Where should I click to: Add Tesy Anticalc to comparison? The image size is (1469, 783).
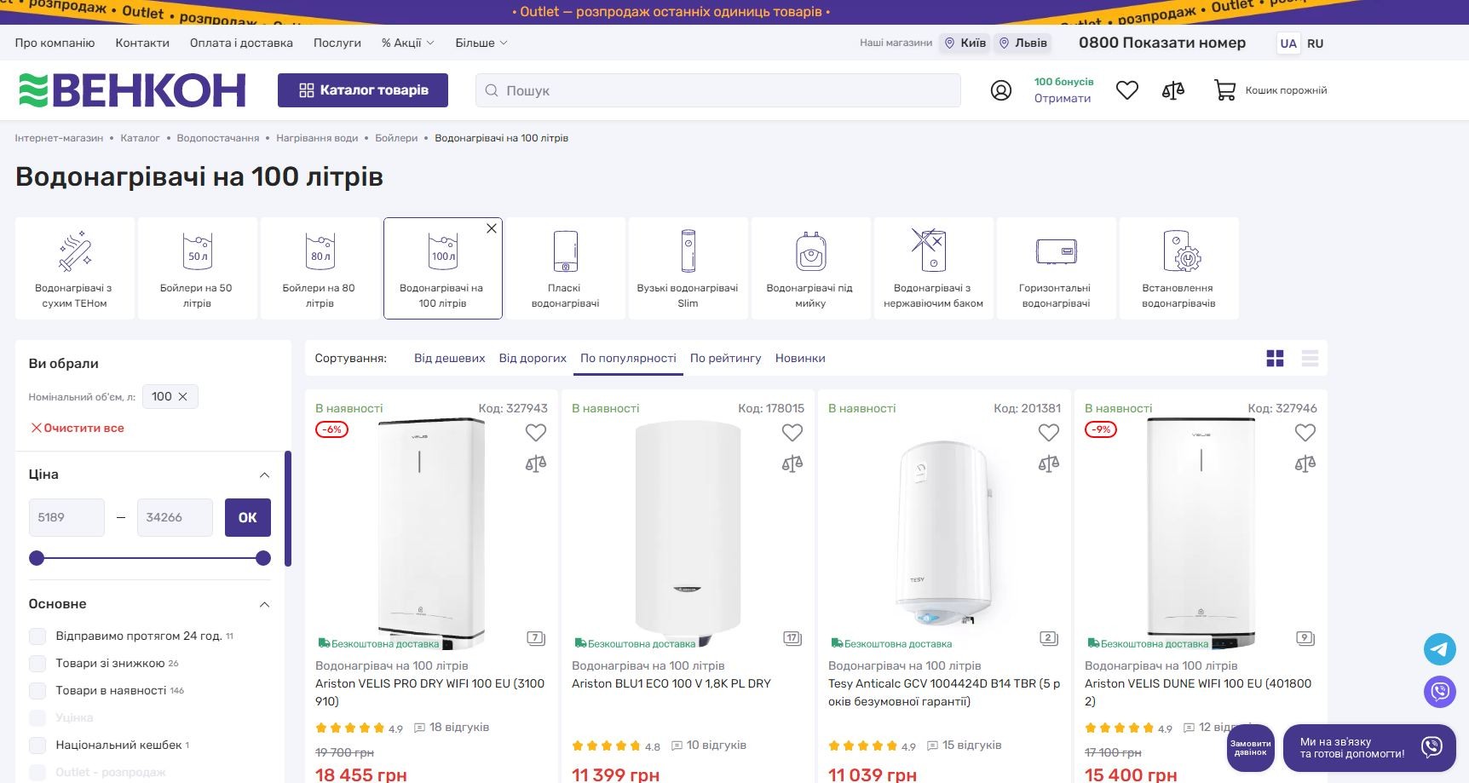click(1049, 463)
